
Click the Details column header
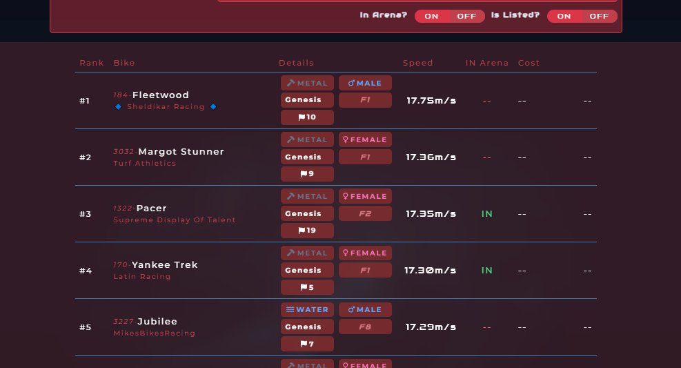pos(296,63)
